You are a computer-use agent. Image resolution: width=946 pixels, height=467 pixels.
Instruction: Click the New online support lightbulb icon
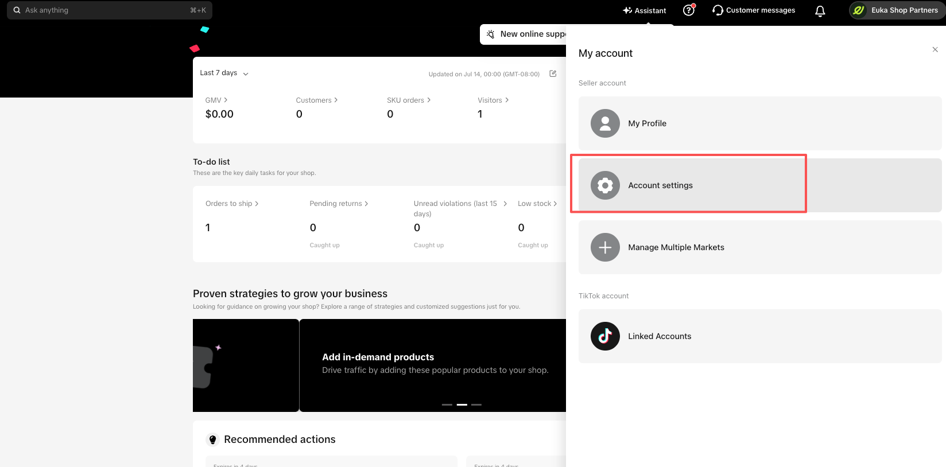tap(490, 34)
